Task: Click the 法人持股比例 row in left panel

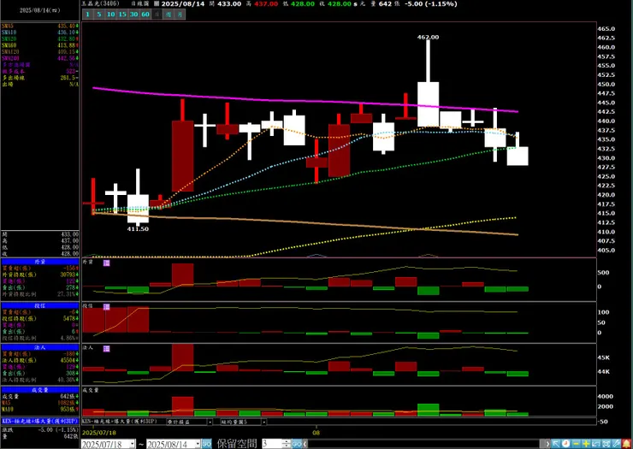Action: (x=40, y=380)
